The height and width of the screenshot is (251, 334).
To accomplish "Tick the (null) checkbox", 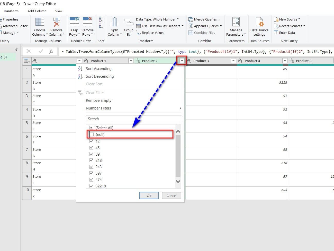I will click(92, 135).
